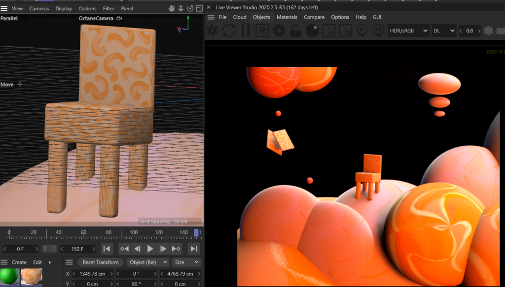Open the viewport Panel menu
This screenshot has height=287, width=505.
pyautogui.click(x=127, y=8)
